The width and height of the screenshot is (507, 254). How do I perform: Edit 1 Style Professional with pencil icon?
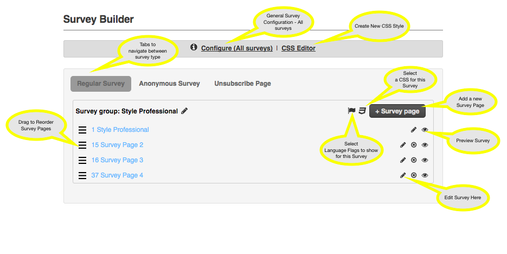[x=414, y=130]
